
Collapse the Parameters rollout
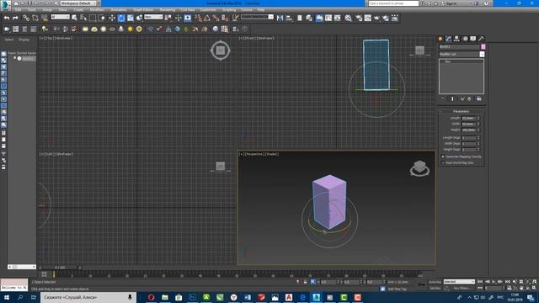462,111
